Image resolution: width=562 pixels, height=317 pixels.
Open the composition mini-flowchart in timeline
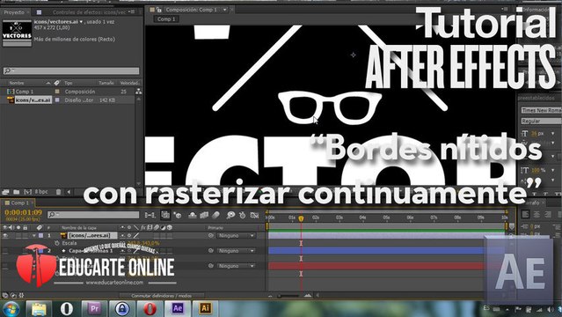(150, 215)
